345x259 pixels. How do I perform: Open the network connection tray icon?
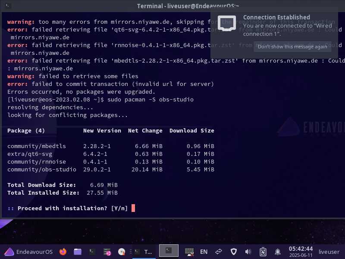pos(219,252)
